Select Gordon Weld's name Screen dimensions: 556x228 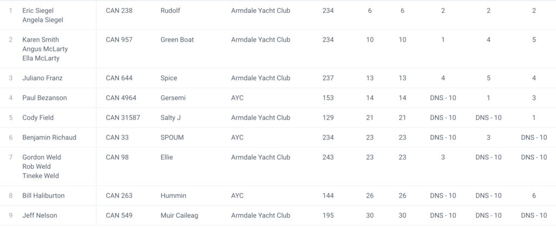pos(42,157)
